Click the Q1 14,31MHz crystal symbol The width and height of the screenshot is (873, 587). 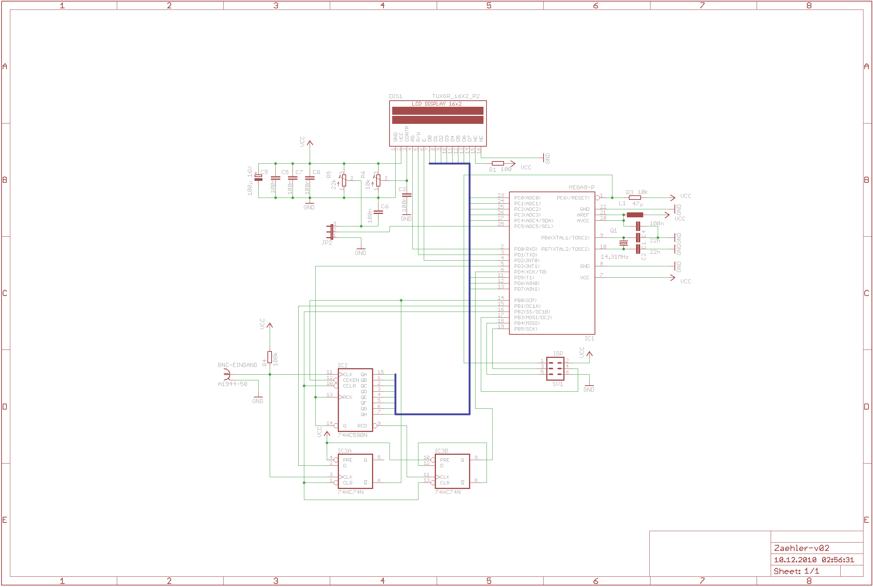623,243
